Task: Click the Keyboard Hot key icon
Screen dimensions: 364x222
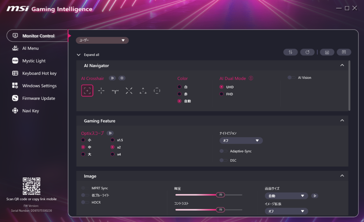Action: [x=15, y=73]
